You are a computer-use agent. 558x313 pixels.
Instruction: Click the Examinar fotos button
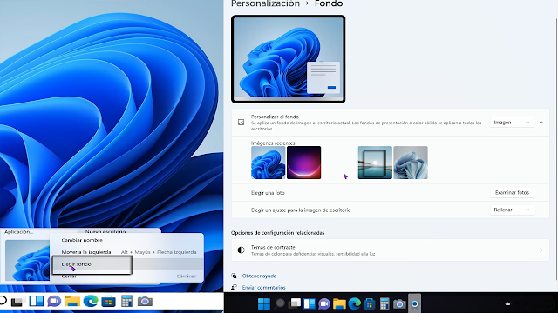click(x=512, y=193)
